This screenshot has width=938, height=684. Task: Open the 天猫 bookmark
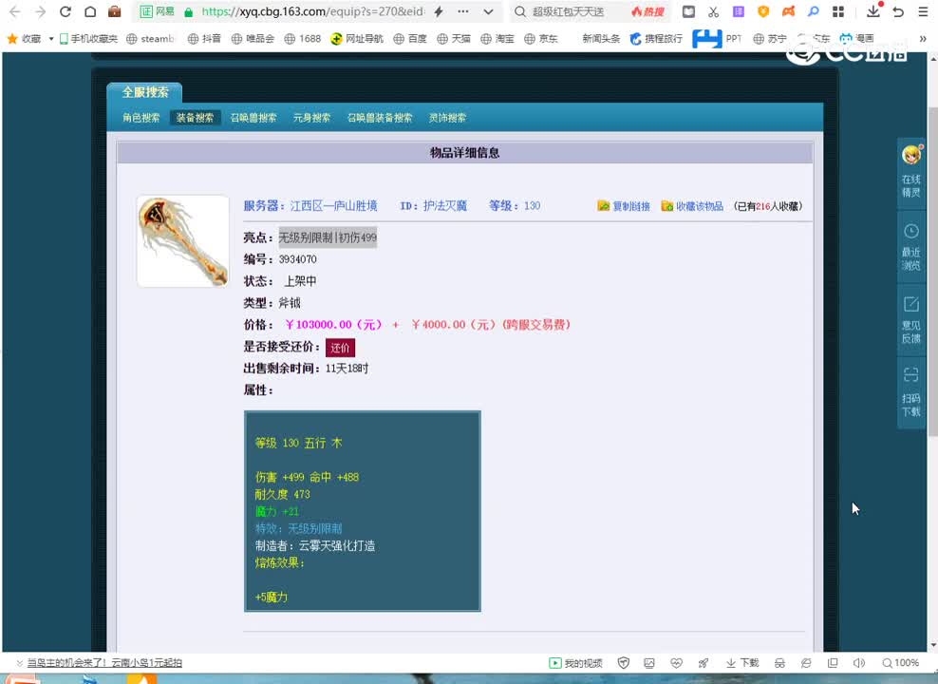pos(454,38)
